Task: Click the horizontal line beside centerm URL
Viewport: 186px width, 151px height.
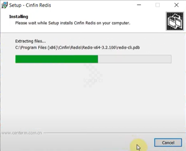Action: pyautogui.click(x=114, y=133)
